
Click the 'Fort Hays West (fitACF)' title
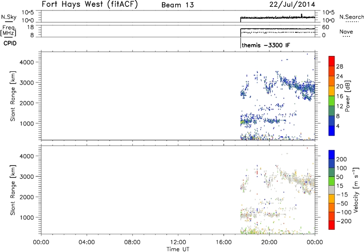coord(90,5)
